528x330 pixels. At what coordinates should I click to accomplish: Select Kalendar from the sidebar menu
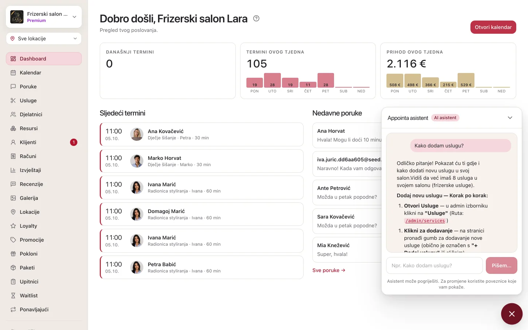44,73
